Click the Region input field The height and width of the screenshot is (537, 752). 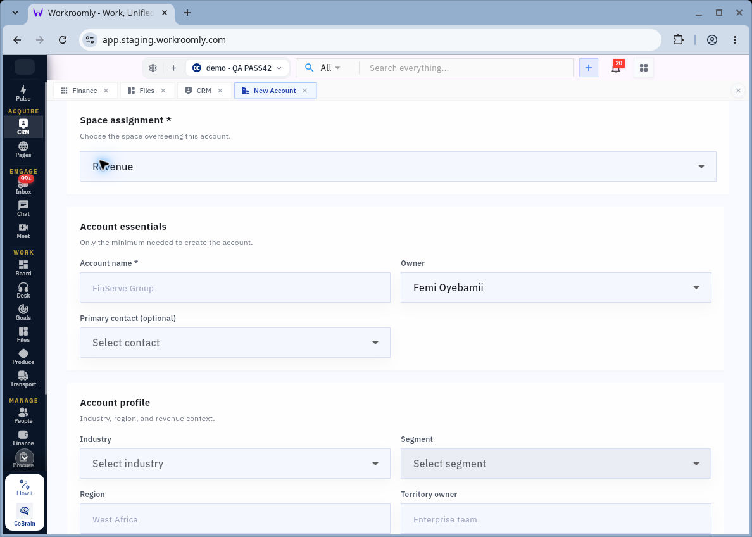(x=235, y=519)
